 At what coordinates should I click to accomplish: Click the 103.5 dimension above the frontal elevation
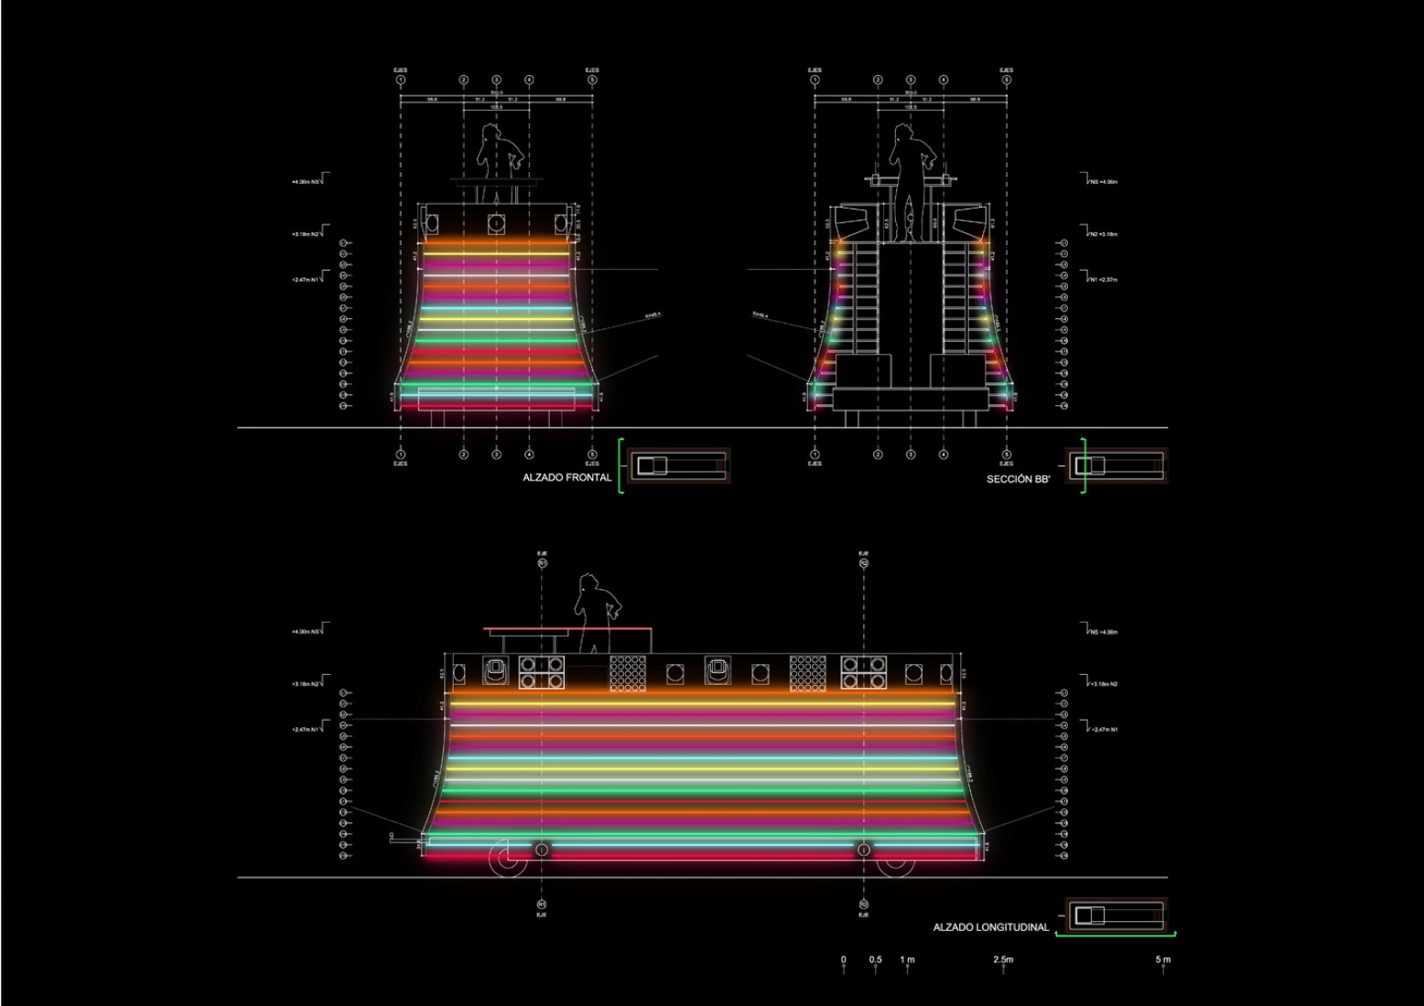[x=497, y=107]
